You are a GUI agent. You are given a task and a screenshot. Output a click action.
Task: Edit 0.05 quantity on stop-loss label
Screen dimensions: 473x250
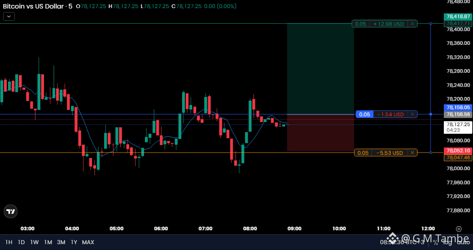point(363,153)
